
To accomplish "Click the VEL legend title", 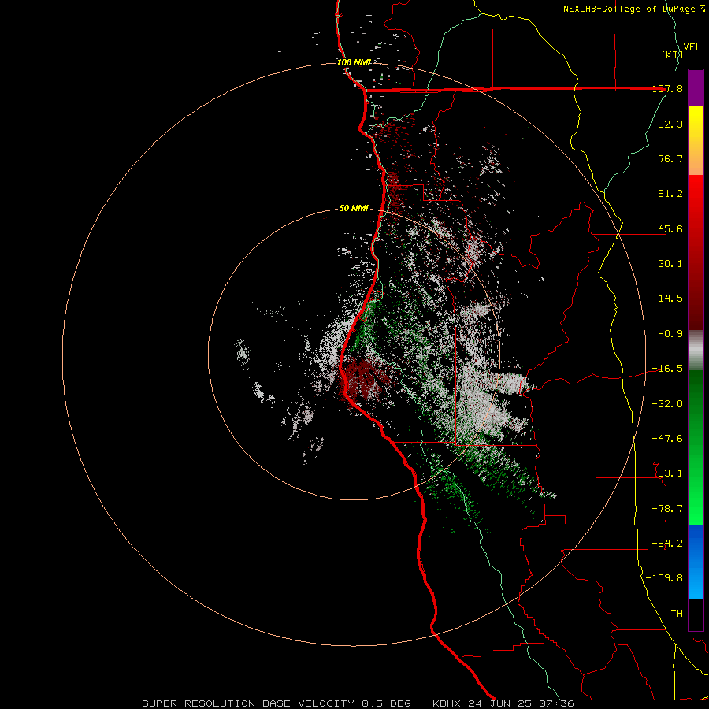I will coord(692,46).
